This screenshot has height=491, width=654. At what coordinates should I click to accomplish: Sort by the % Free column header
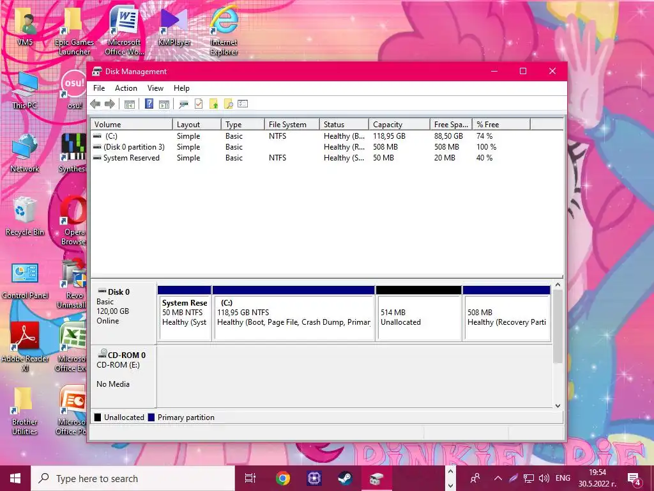click(x=501, y=125)
